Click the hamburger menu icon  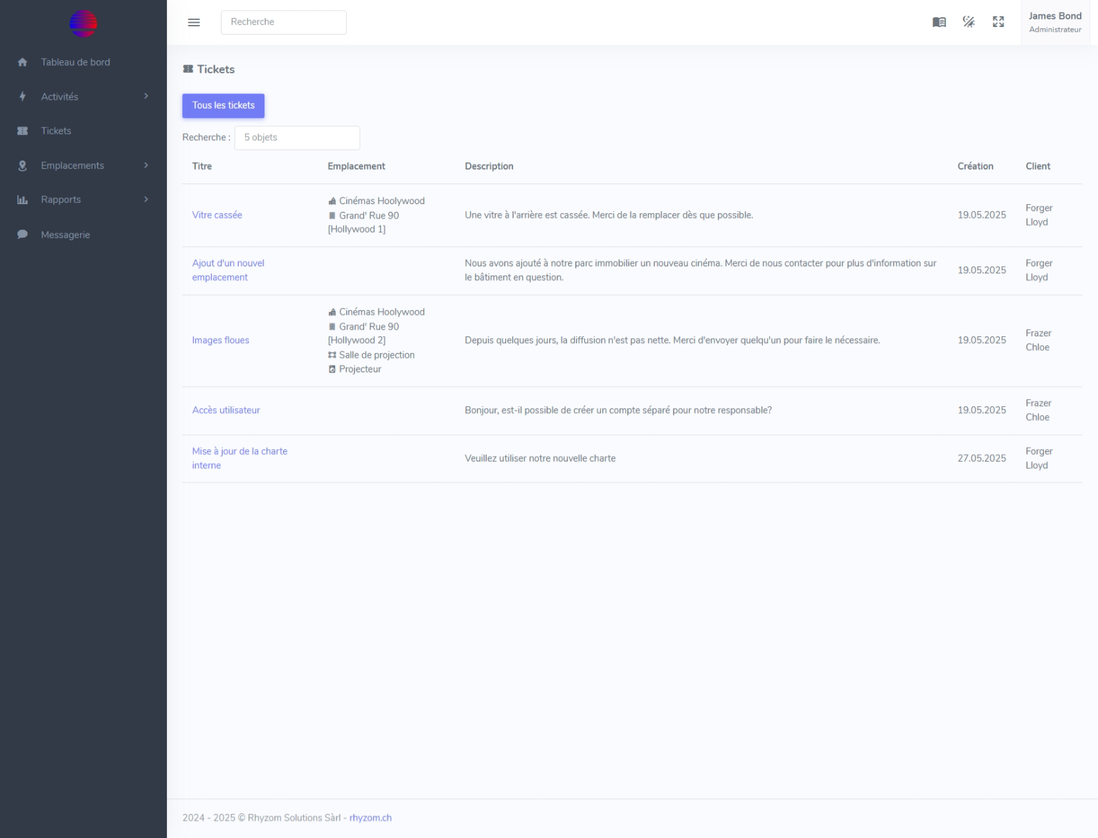coord(194,22)
